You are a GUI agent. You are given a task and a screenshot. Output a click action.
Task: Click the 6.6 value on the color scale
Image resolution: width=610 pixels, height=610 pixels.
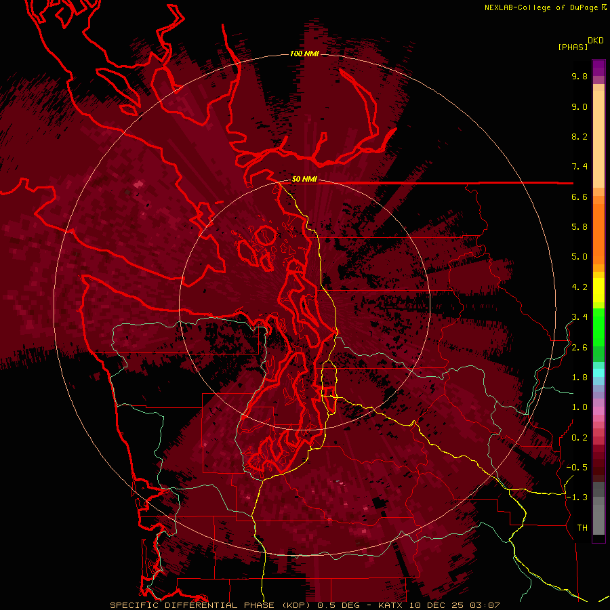tap(579, 197)
